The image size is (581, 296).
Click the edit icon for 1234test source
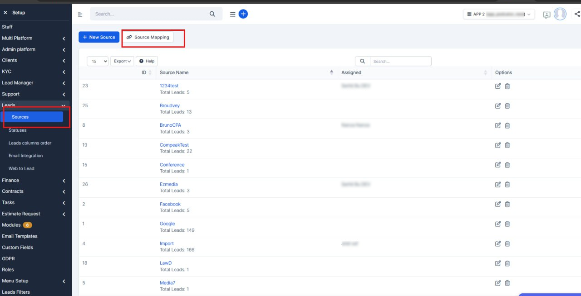(x=498, y=86)
